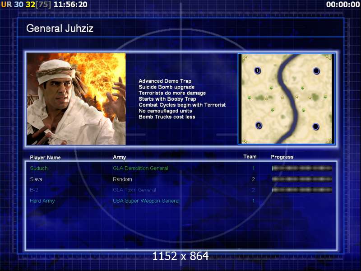Click team number in Suduch's row
361x271 pixels.
pyautogui.click(x=254, y=168)
